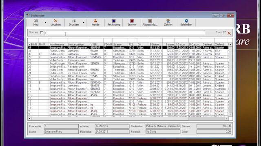The width and height of the screenshot is (261, 146).
Task: Cancel the booking using Storno
Action: tap(132, 23)
